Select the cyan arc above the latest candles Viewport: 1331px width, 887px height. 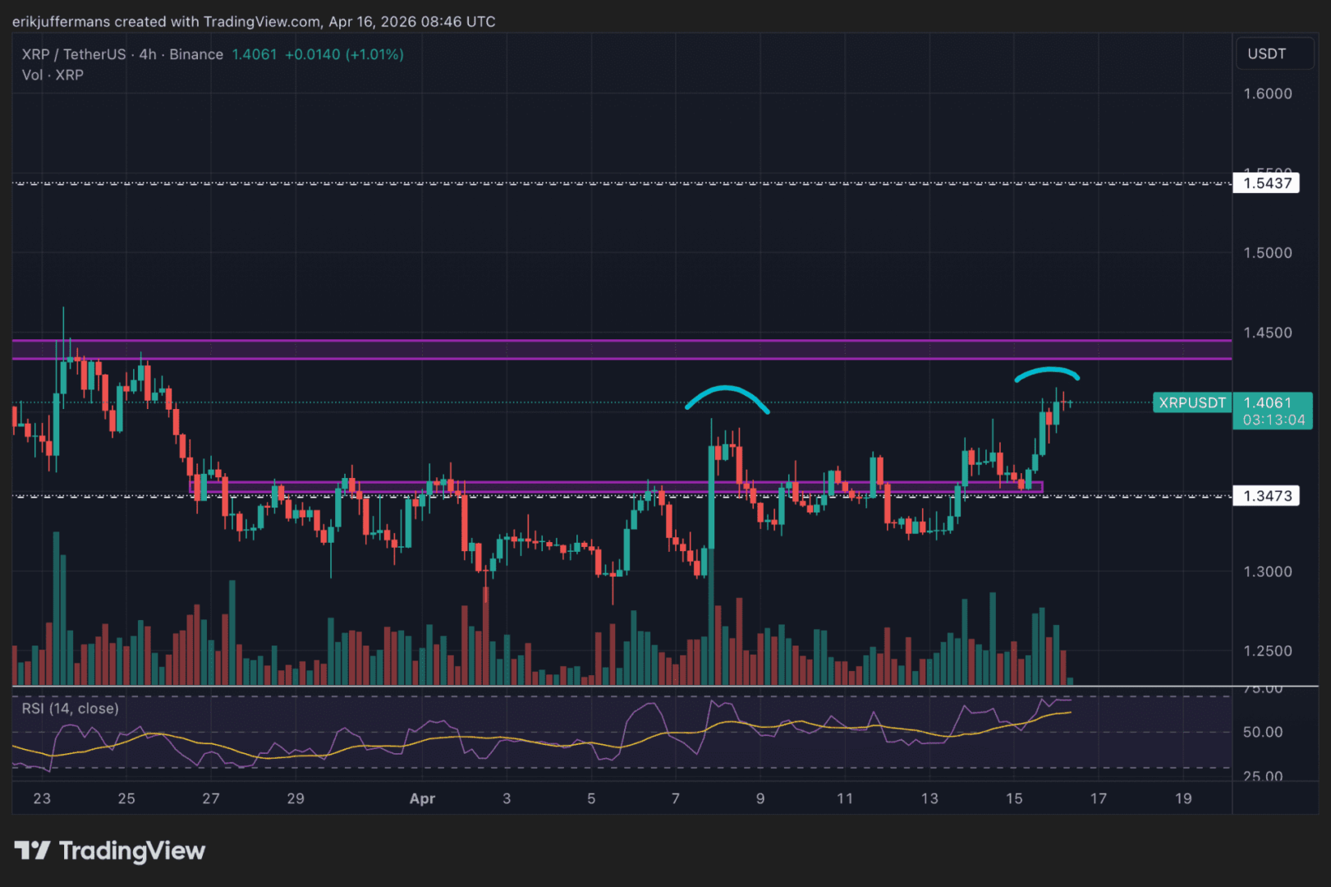click(x=1047, y=370)
